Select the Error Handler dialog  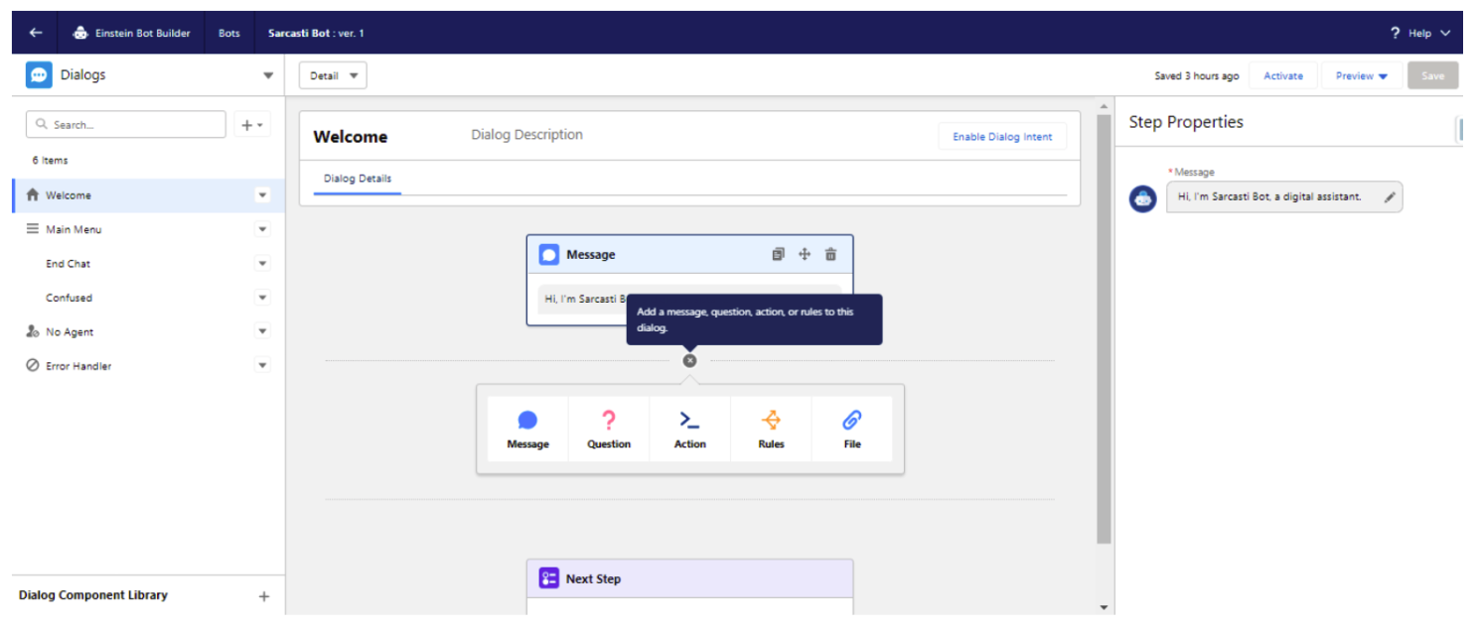click(78, 366)
